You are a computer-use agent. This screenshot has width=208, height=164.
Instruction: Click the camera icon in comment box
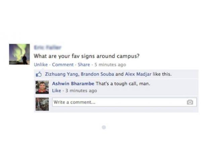tap(190, 102)
